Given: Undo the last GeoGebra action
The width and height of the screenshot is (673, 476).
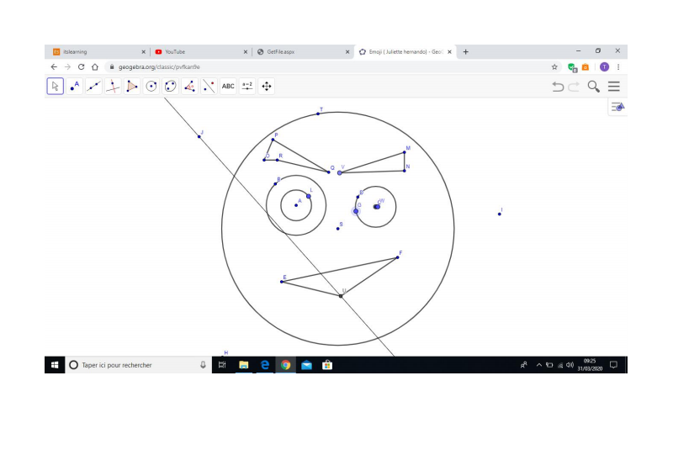Looking at the screenshot, I should tap(557, 86).
